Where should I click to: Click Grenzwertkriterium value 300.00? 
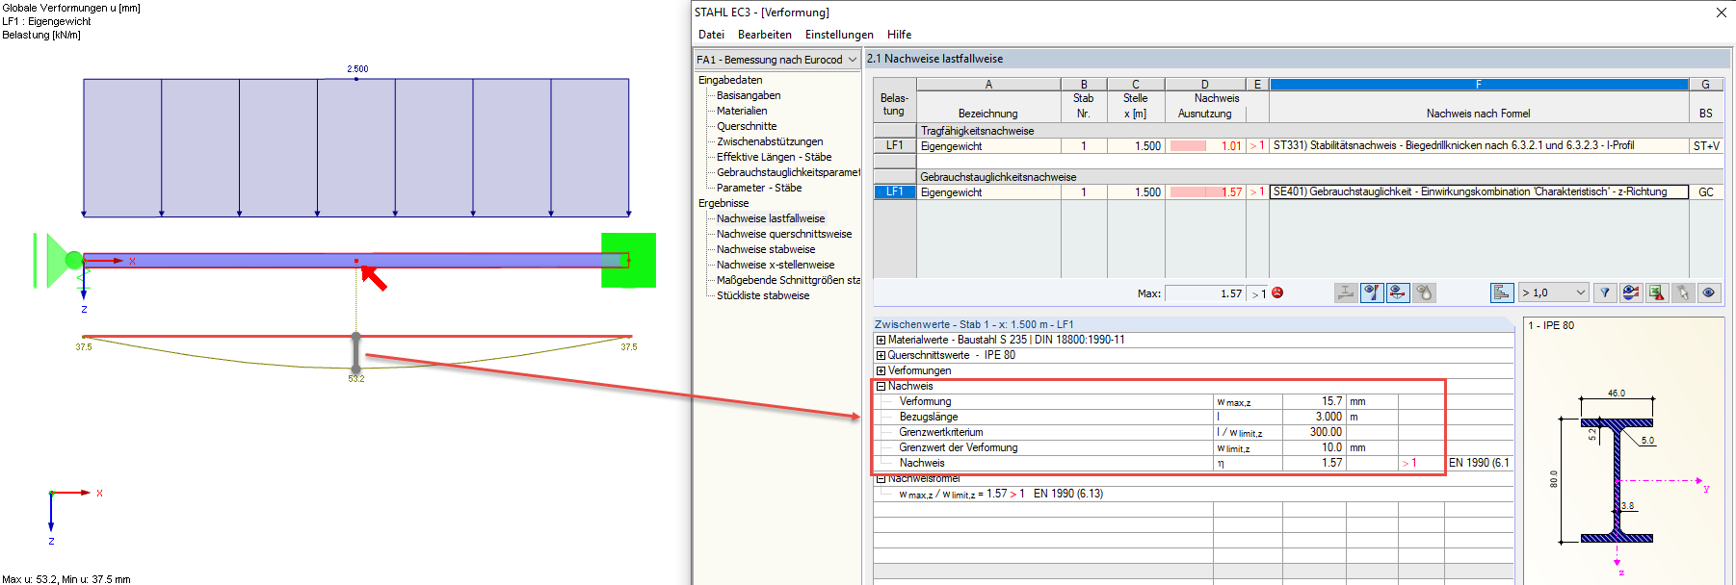(x=1314, y=432)
